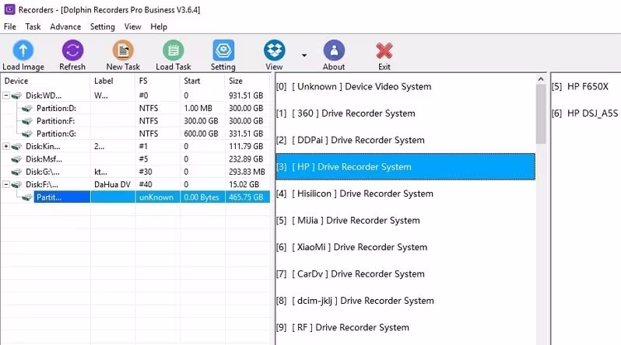Select [4] Hisilicon Drive Recorder System
The height and width of the screenshot is (345, 621).
coord(405,193)
